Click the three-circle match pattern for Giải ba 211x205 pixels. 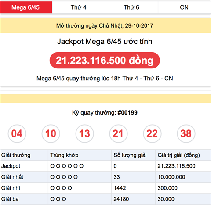[58, 199]
